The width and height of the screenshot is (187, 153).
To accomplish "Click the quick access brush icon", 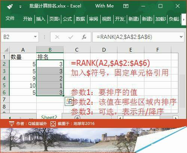I will tap(10, 6).
